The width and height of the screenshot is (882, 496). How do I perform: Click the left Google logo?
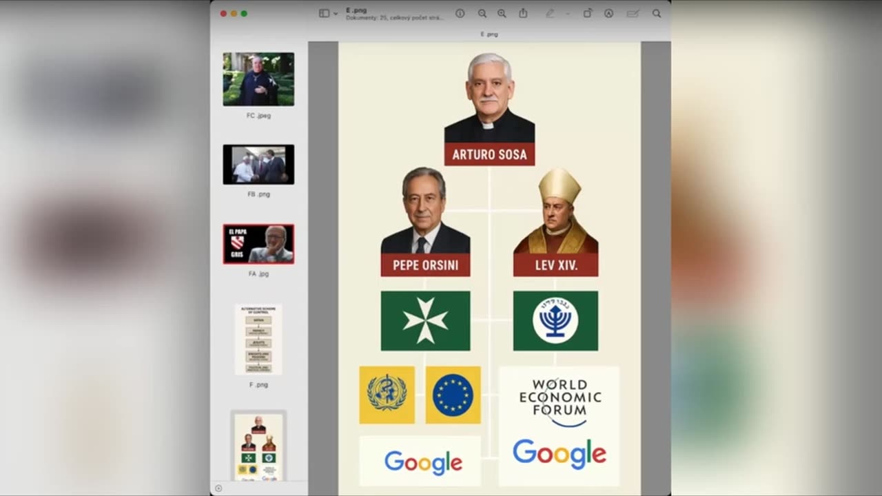point(423,462)
